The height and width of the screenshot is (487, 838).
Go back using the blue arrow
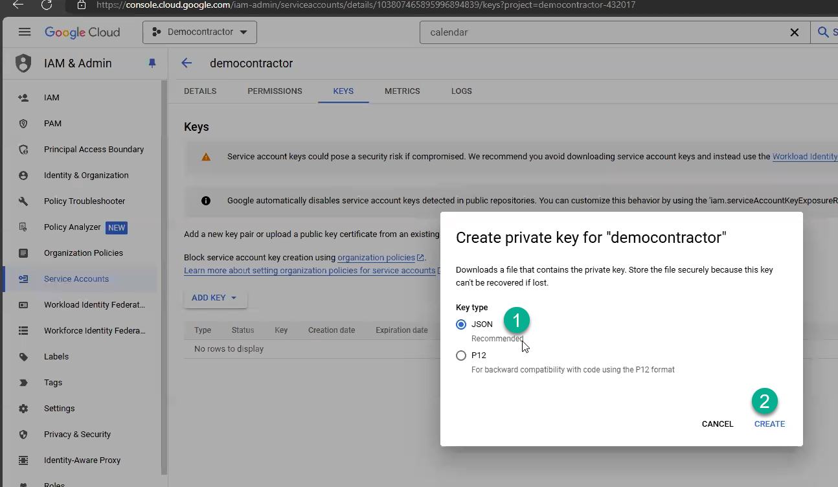[x=187, y=63]
